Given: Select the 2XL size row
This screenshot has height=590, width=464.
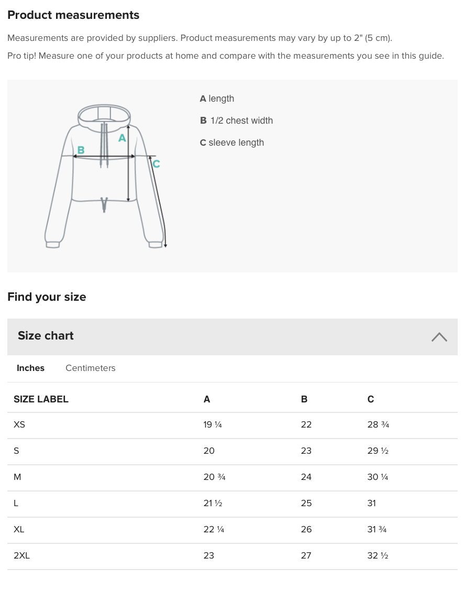Looking at the screenshot, I should click(x=233, y=556).
